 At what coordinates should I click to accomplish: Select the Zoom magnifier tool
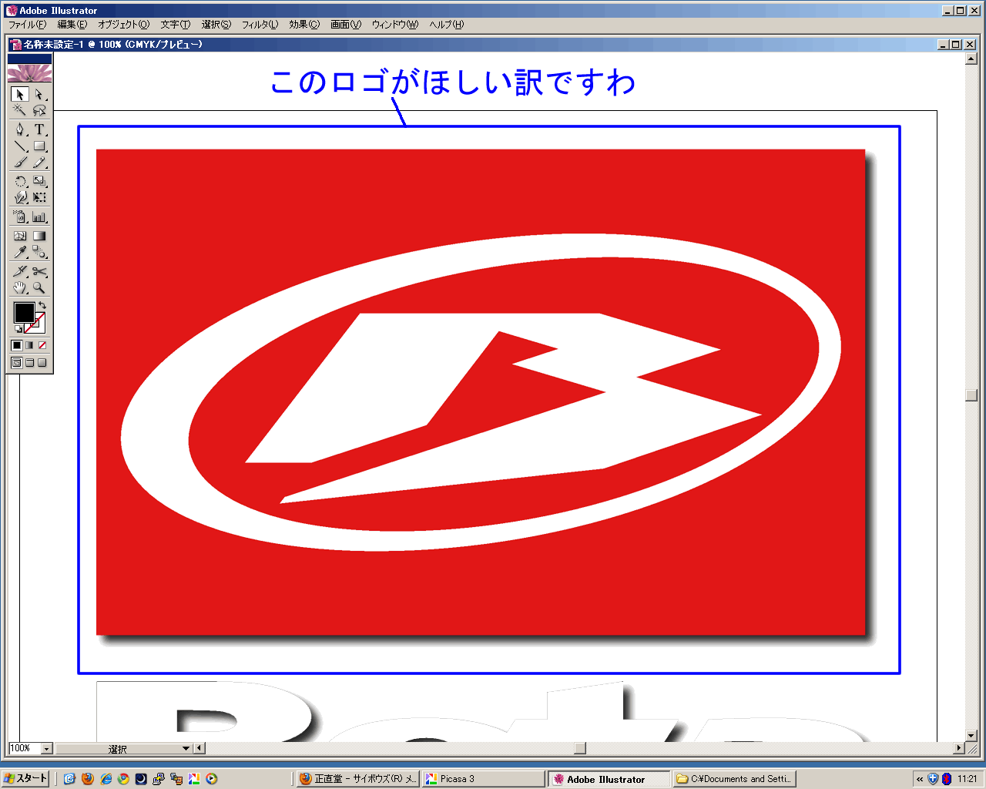(39, 287)
